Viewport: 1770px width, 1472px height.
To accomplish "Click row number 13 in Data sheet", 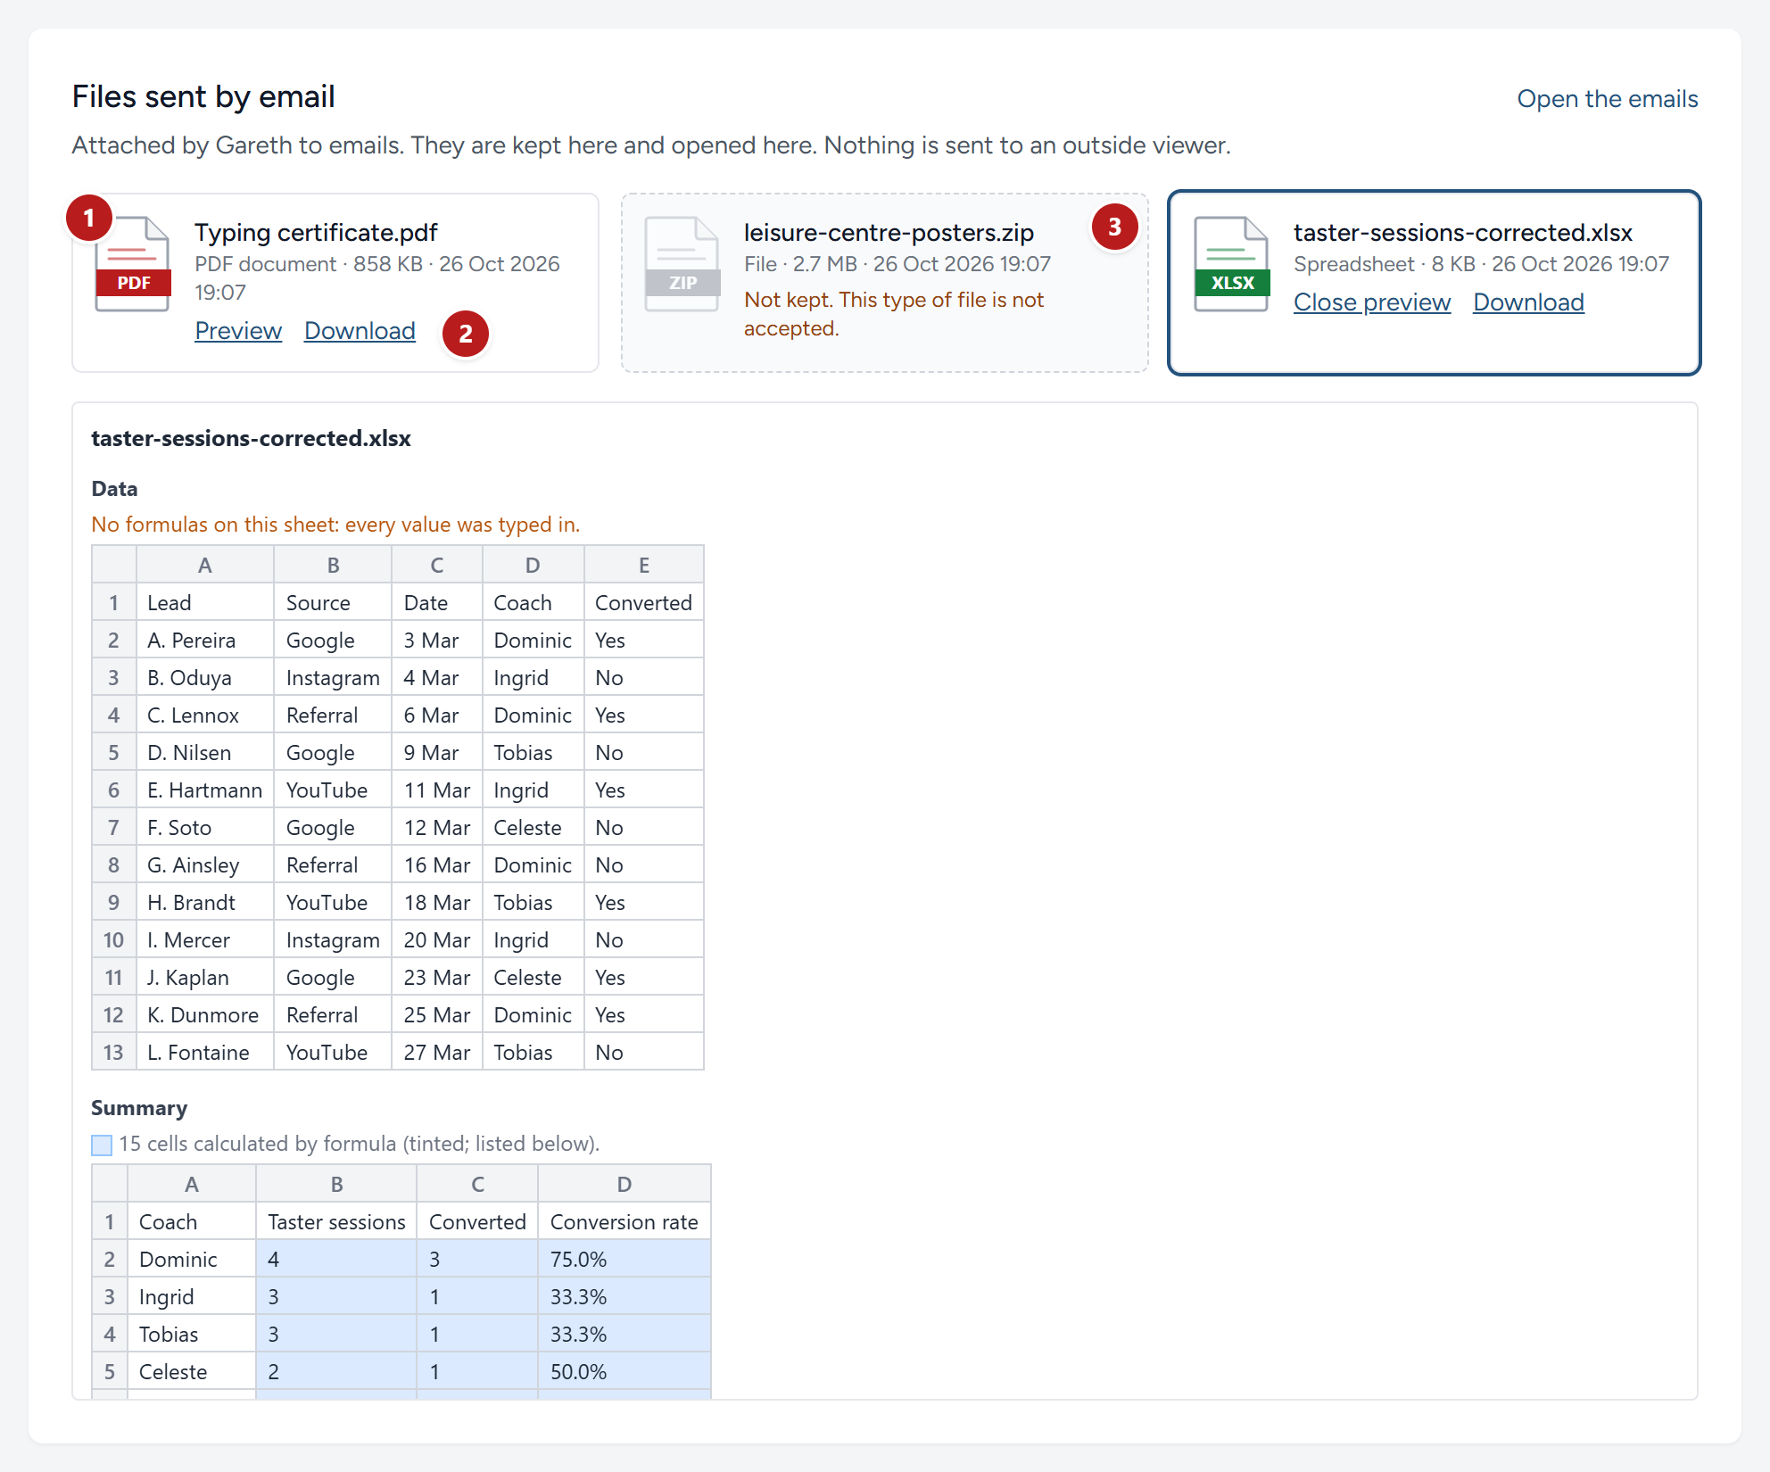I will [114, 1053].
